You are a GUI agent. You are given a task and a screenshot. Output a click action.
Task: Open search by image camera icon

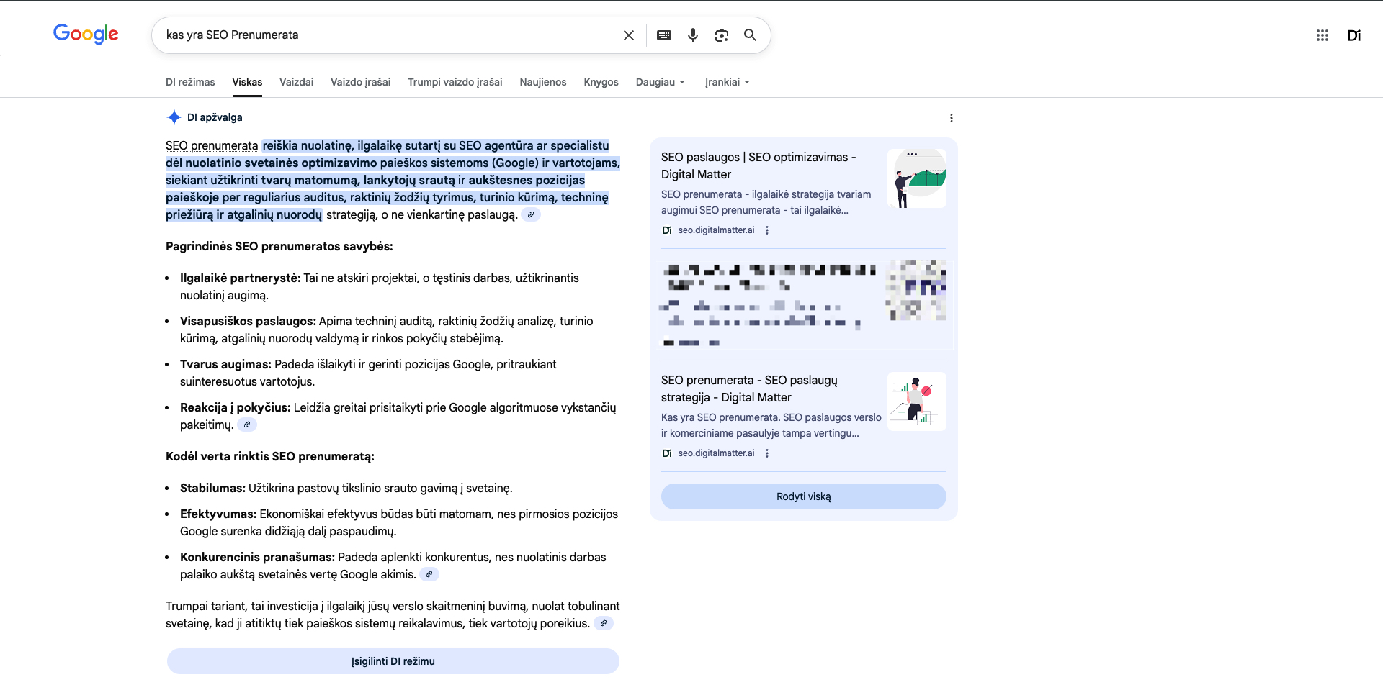click(721, 35)
